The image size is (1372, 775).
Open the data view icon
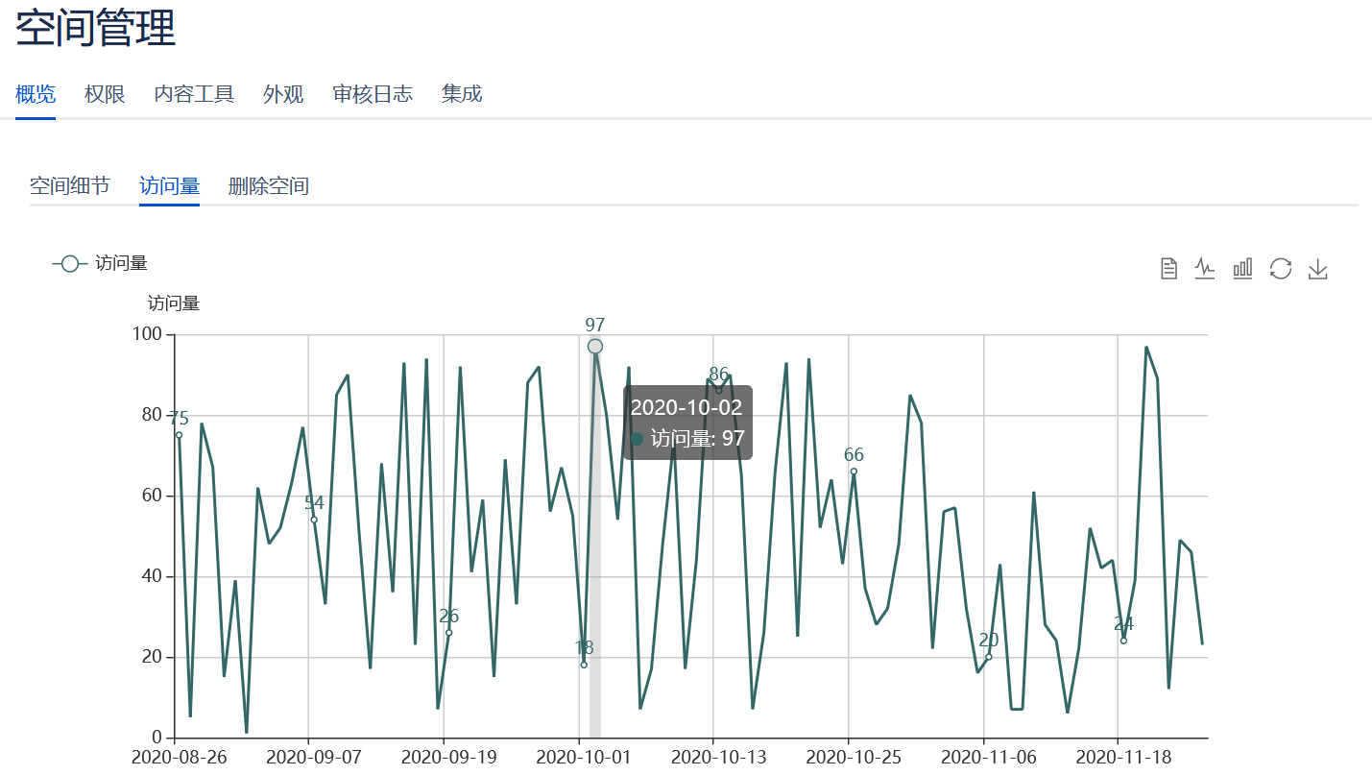pos(1168,269)
